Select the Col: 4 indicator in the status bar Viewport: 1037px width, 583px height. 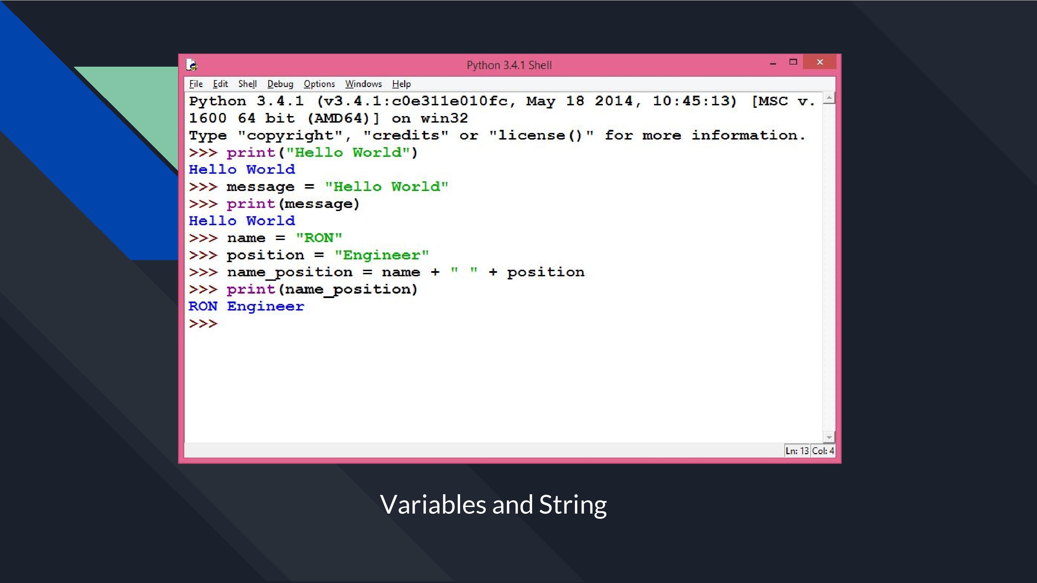(x=822, y=451)
